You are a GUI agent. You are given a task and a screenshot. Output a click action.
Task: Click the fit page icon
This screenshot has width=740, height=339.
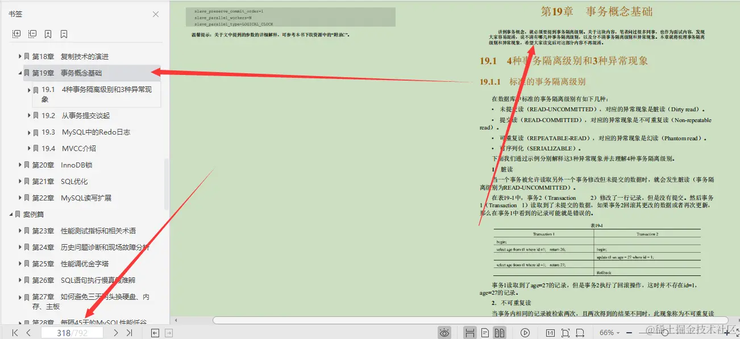tap(566, 333)
